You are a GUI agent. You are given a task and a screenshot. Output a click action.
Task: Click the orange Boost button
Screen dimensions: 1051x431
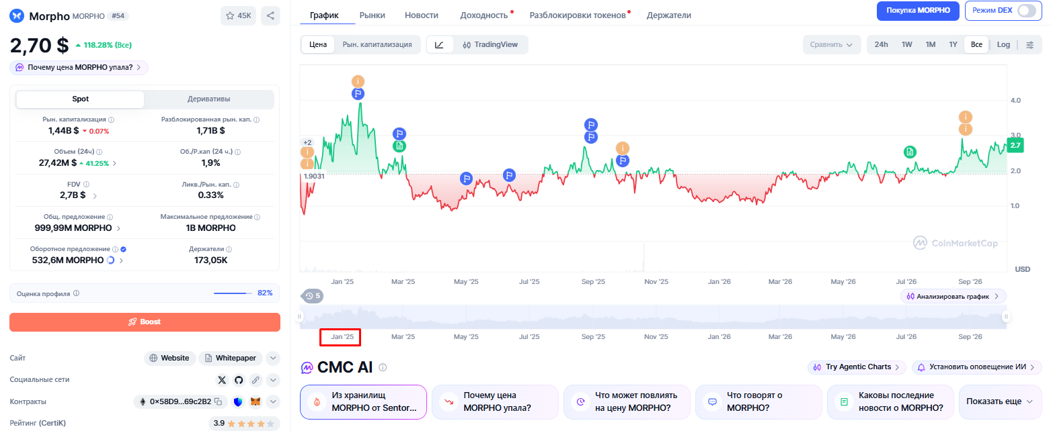145,322
